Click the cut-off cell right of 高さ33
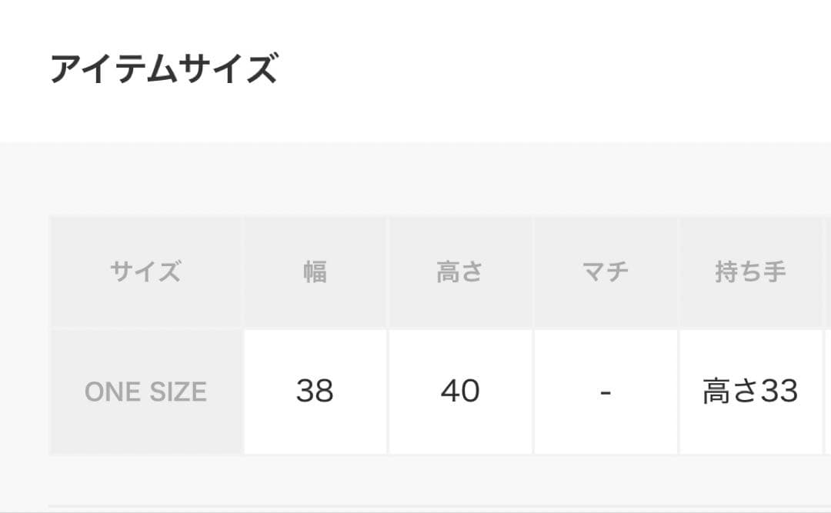 (828, 391)
